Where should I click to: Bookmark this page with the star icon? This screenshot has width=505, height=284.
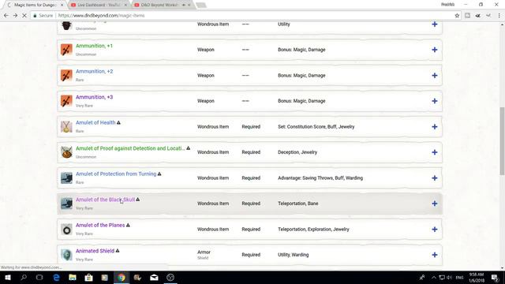[x=457, y=16]
